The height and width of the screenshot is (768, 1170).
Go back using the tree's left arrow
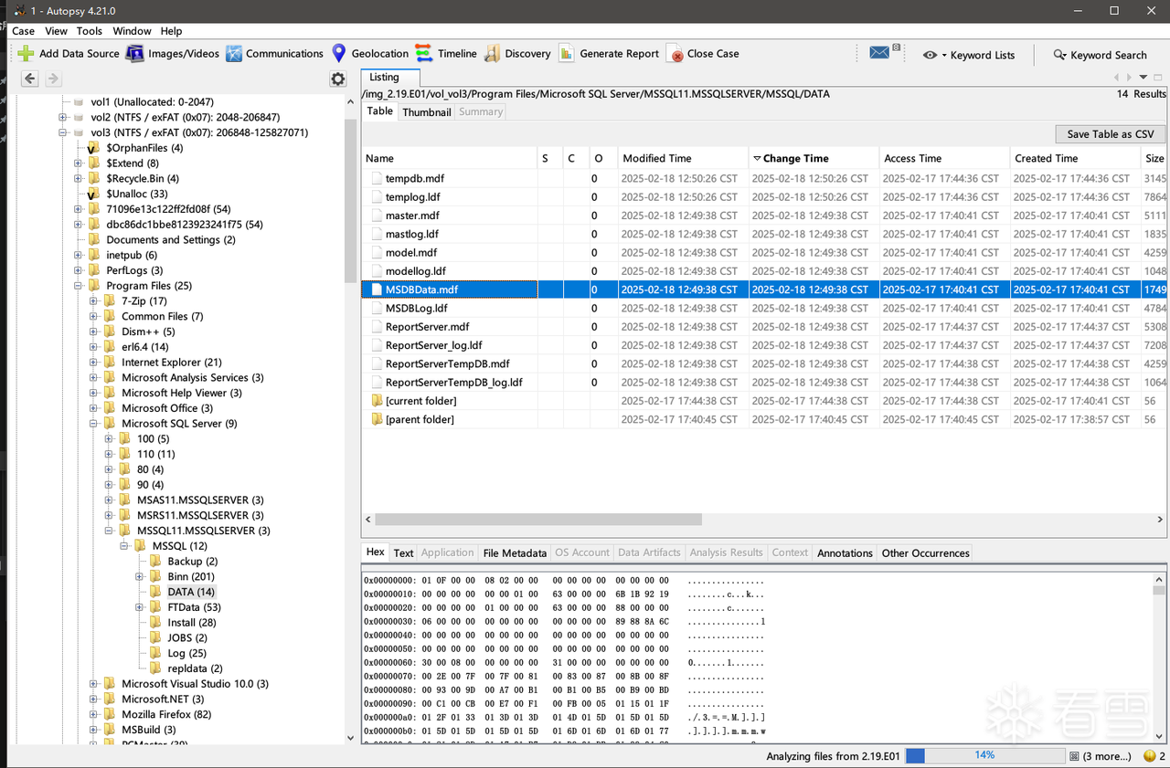[29, 79]
